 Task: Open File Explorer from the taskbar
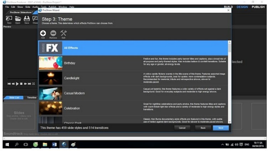[45, 145]
